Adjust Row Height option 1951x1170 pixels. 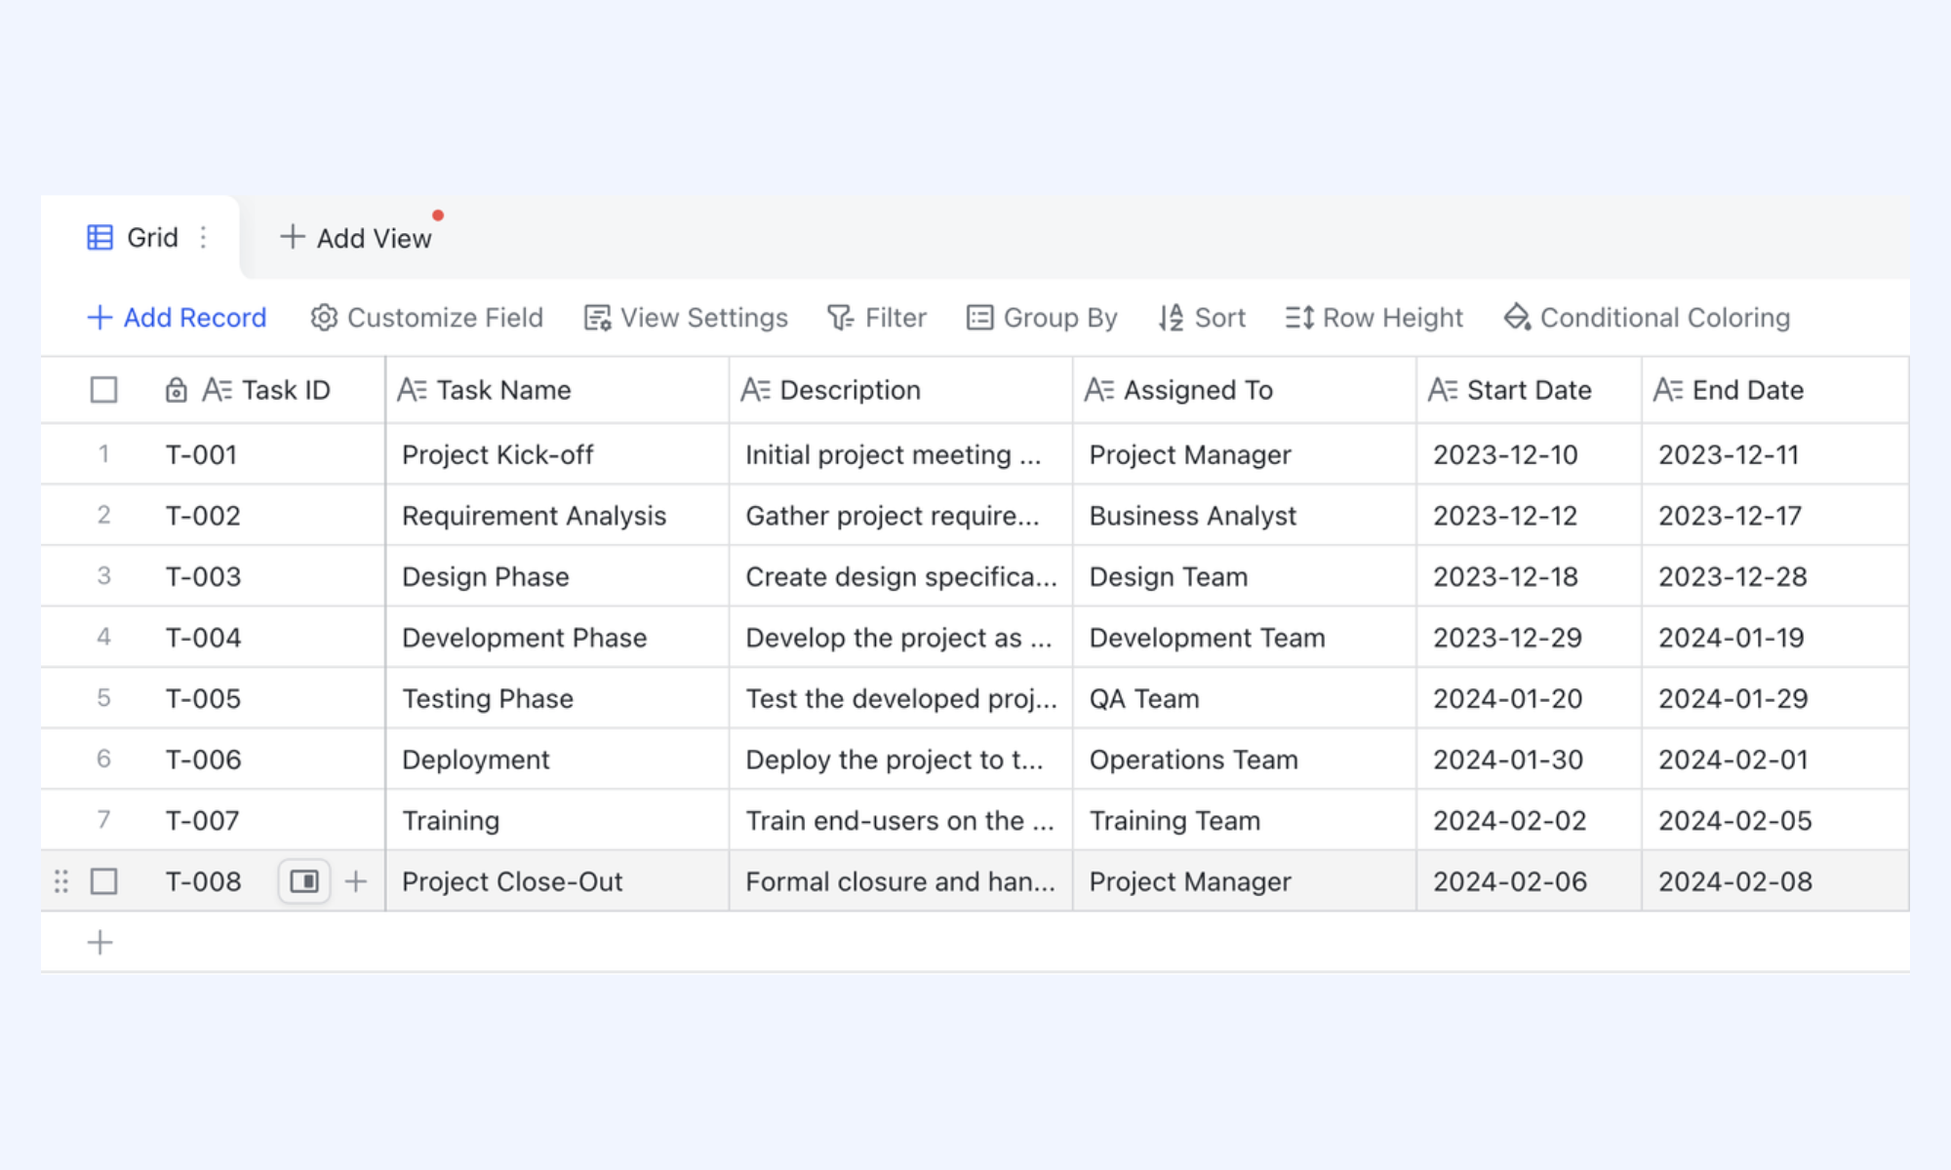[x=1374, y=317]
